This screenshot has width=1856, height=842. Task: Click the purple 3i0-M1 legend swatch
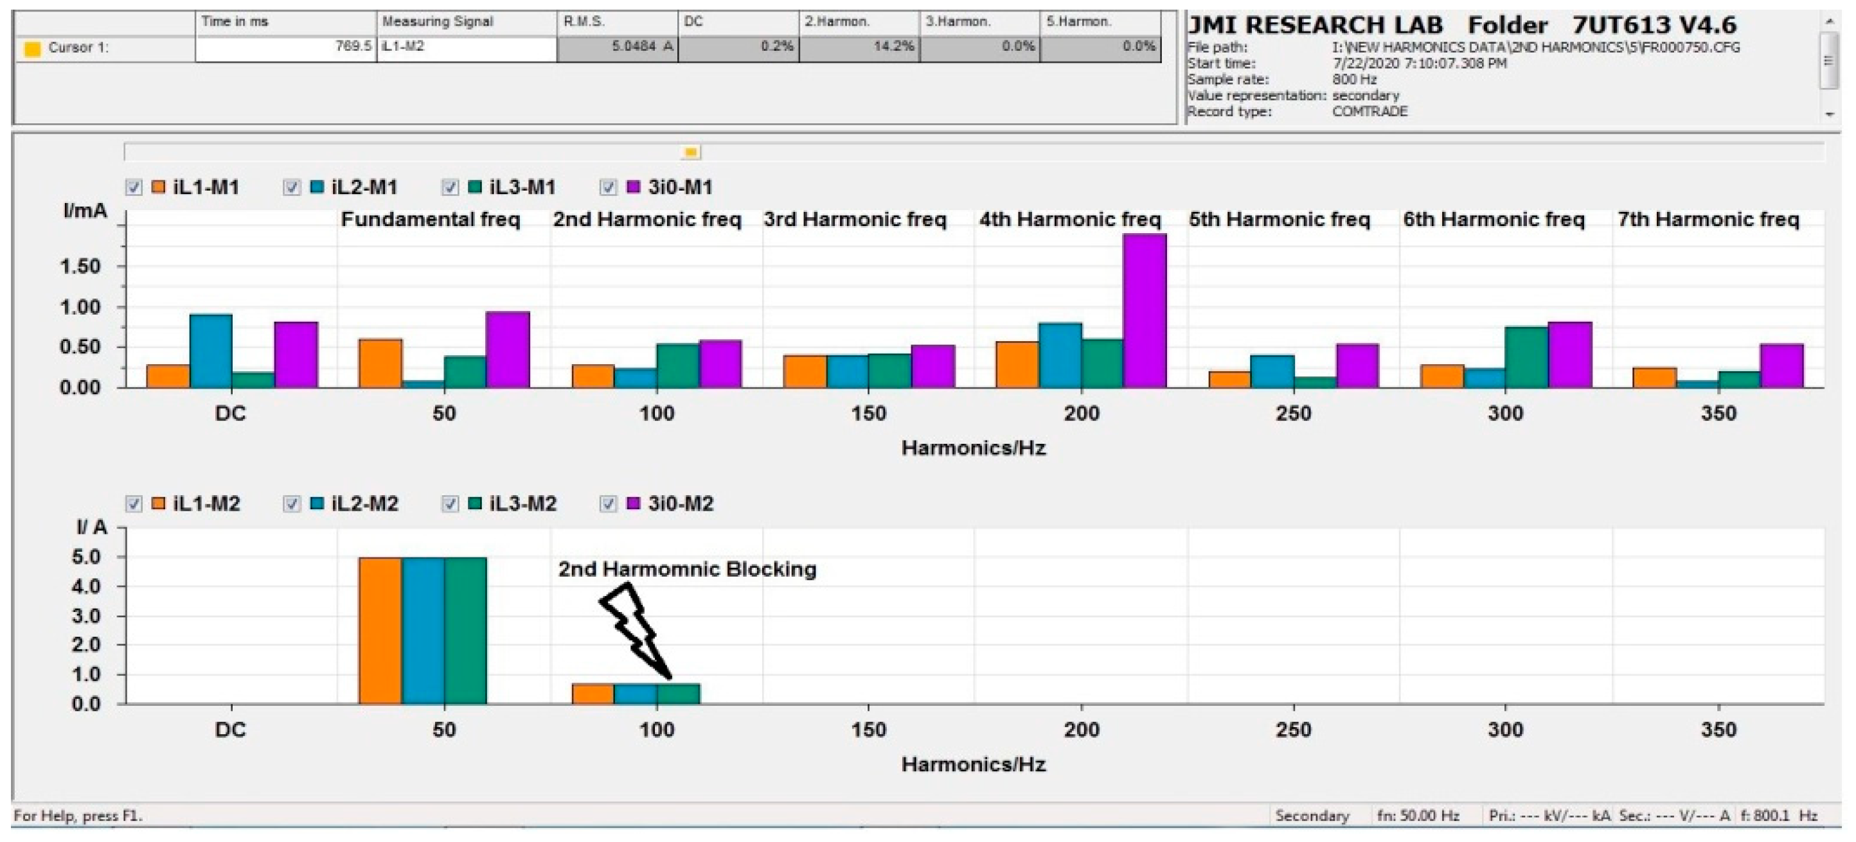(x=633, y=188)
